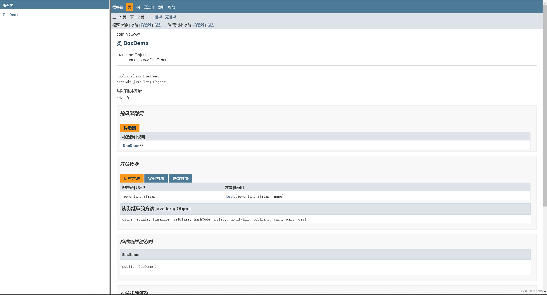
Task: Open the 树 (tree) view
Action: click(138, 7)
